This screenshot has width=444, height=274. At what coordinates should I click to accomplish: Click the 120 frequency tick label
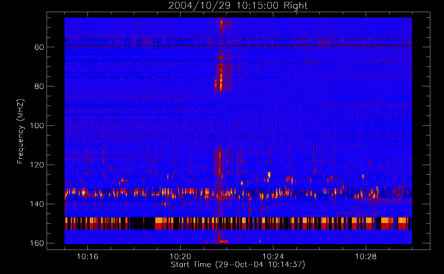tap(37, 165)
